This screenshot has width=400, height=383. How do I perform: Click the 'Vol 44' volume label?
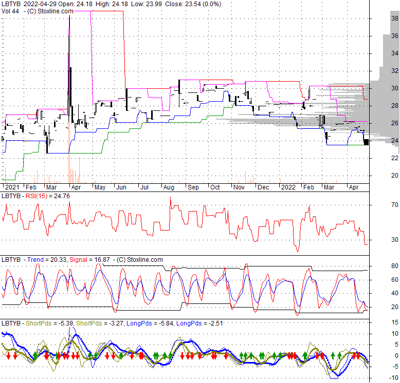(10, 11)
